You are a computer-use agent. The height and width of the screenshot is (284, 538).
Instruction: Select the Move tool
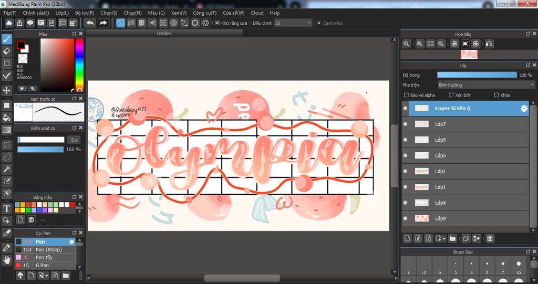6,90
